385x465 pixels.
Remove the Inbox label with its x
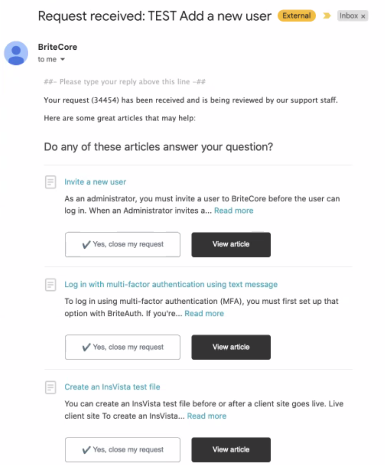click(363, 16)
